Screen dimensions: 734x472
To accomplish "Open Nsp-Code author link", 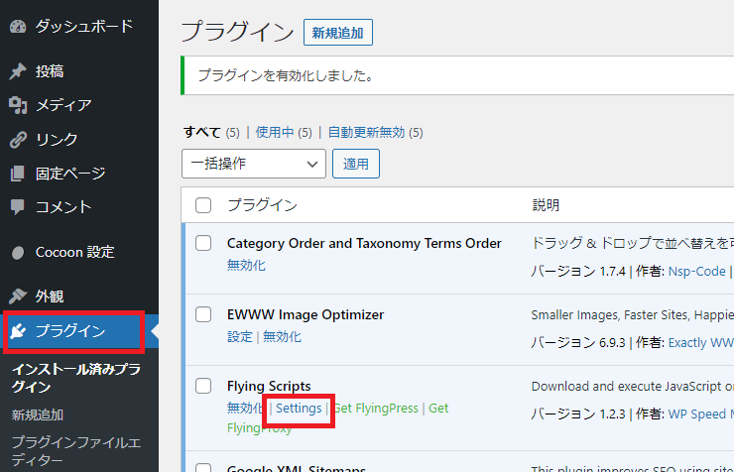I will point(696,272).
